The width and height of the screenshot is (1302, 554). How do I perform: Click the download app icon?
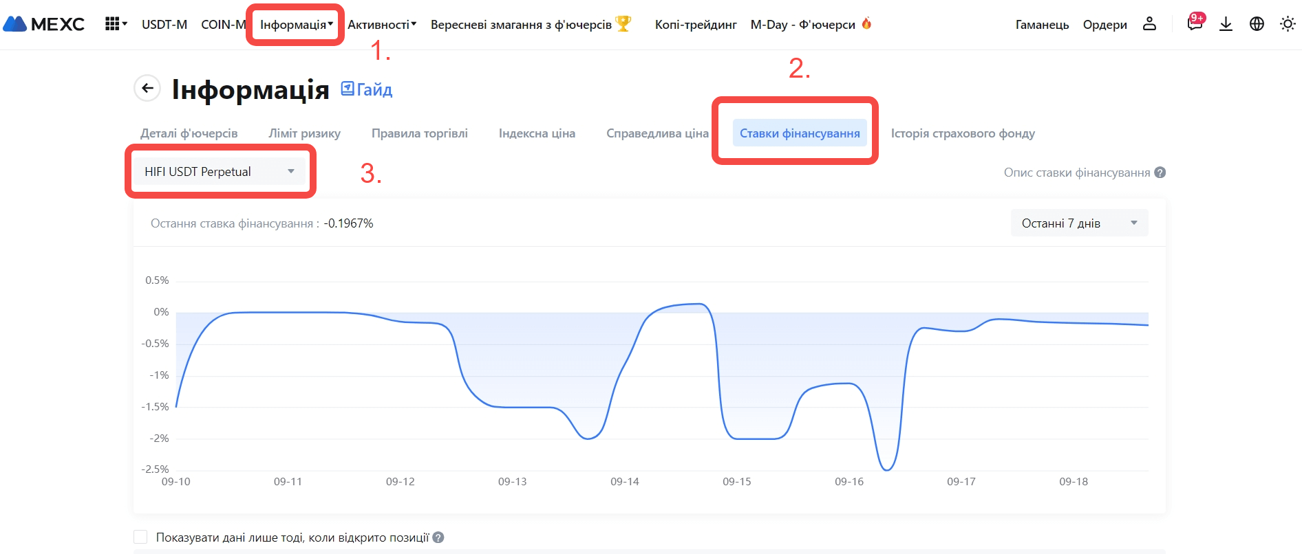point(1226,24)
